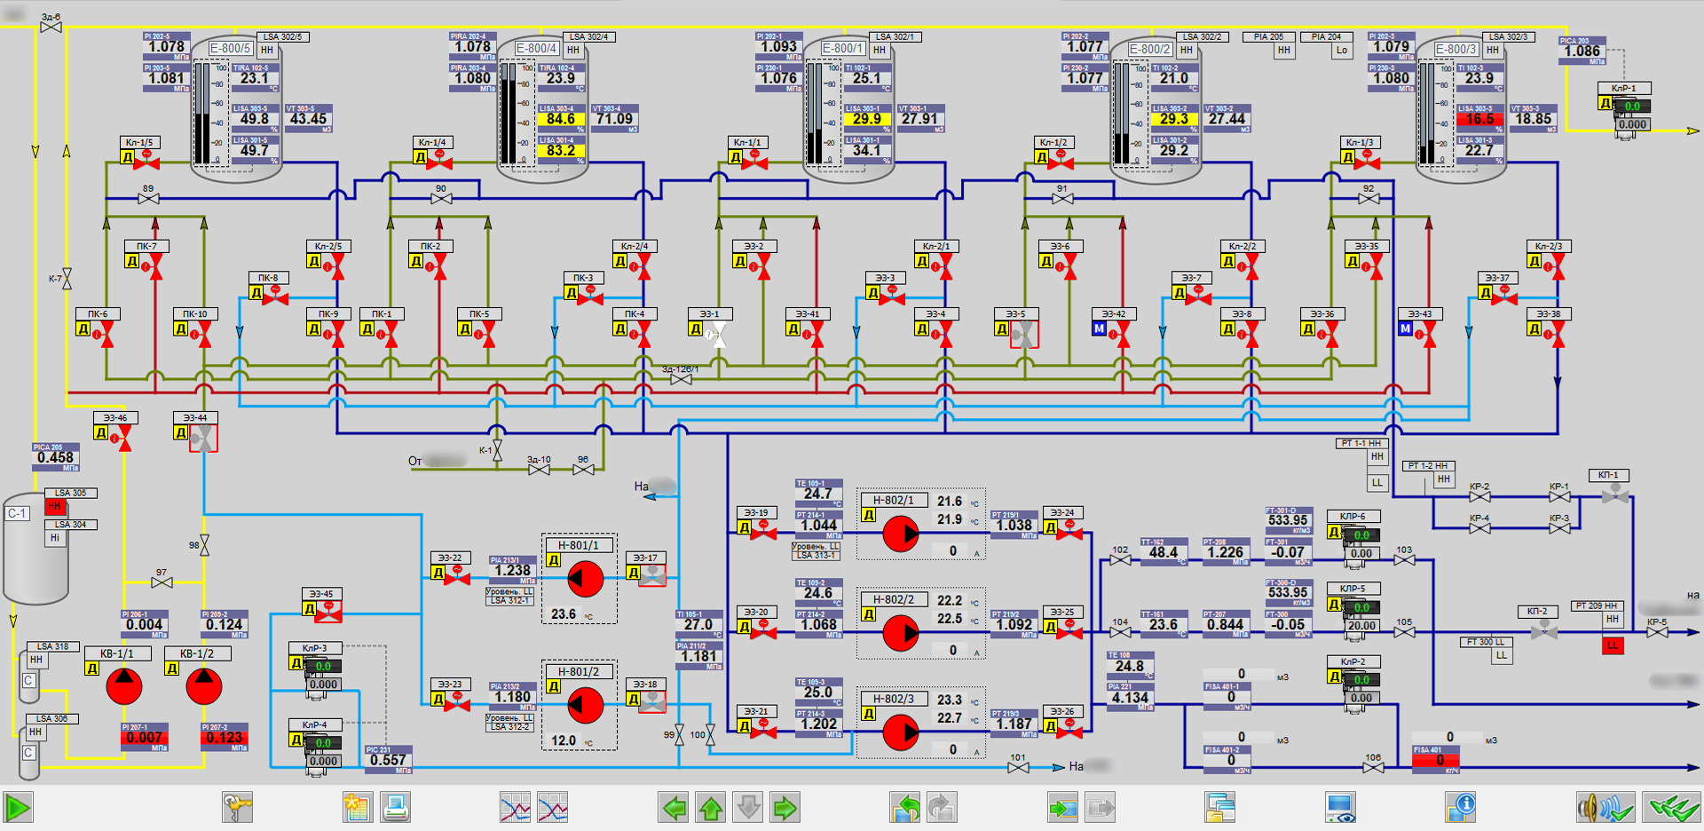The height and width of the screenshot is (831, 1704).
Task: Go to previous screen with left green arrow
Action: click(x=674, y=808)
